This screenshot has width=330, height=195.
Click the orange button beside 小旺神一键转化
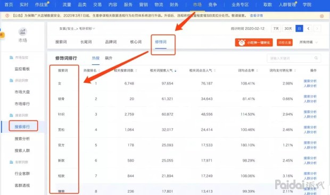pos(285,43)
